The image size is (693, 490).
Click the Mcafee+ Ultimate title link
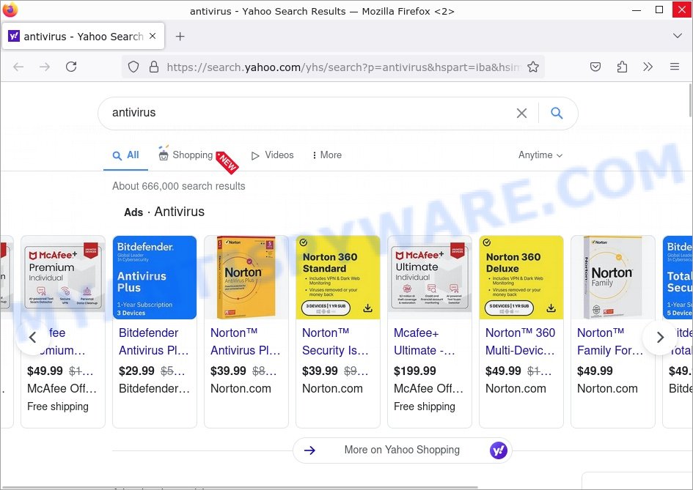pyautogui.click(x=425, y=341)
